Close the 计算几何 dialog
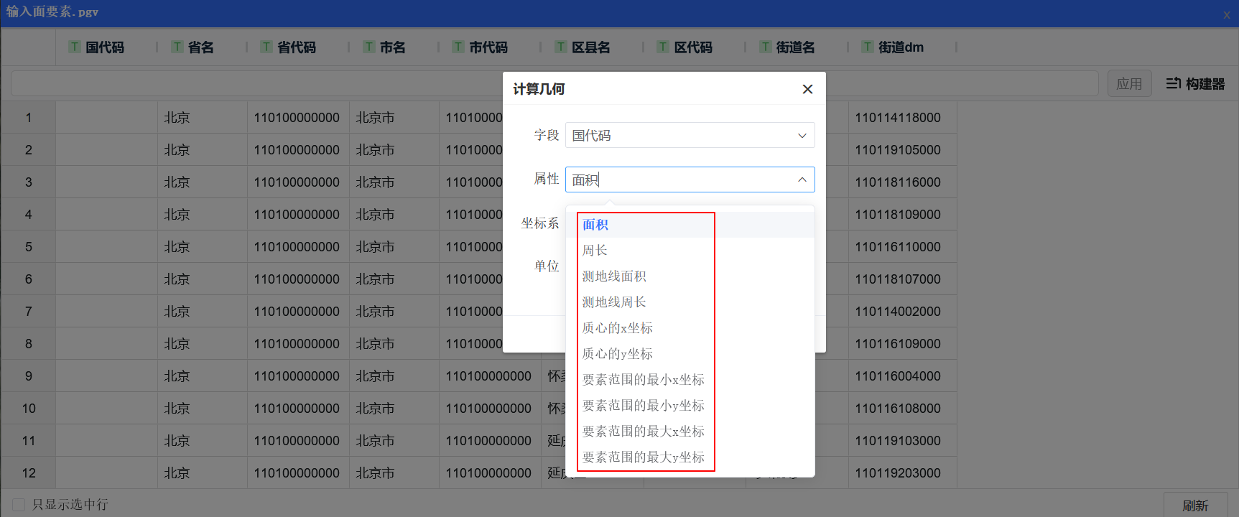The width and height of the screenshot is (1239, 517). 807,89
